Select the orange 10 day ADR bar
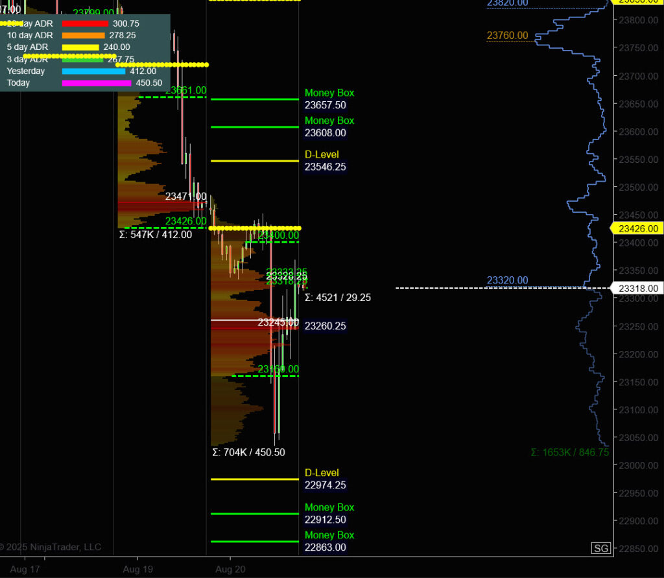Viewport: 664px width, 578px height. tap(83, 35)
